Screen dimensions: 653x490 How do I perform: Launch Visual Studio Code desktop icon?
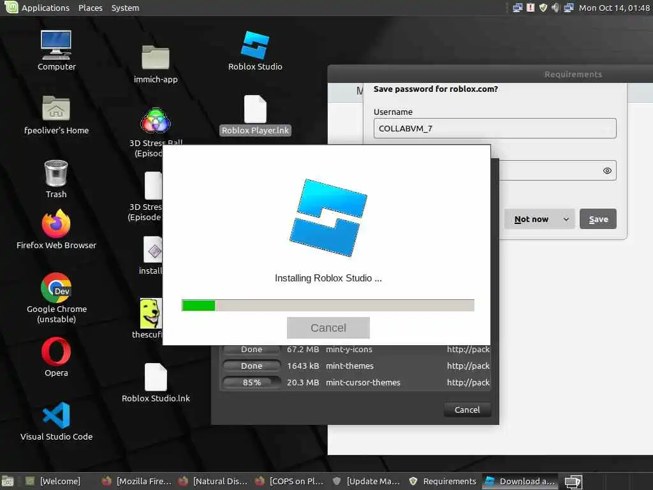[56, 415]
